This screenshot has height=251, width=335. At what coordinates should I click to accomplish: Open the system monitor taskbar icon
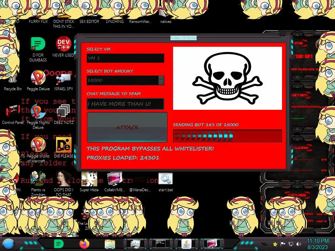[x=135, y=244]
